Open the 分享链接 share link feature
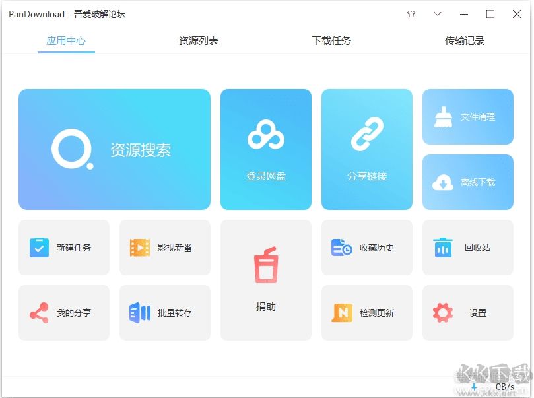 tap(366, 149)
